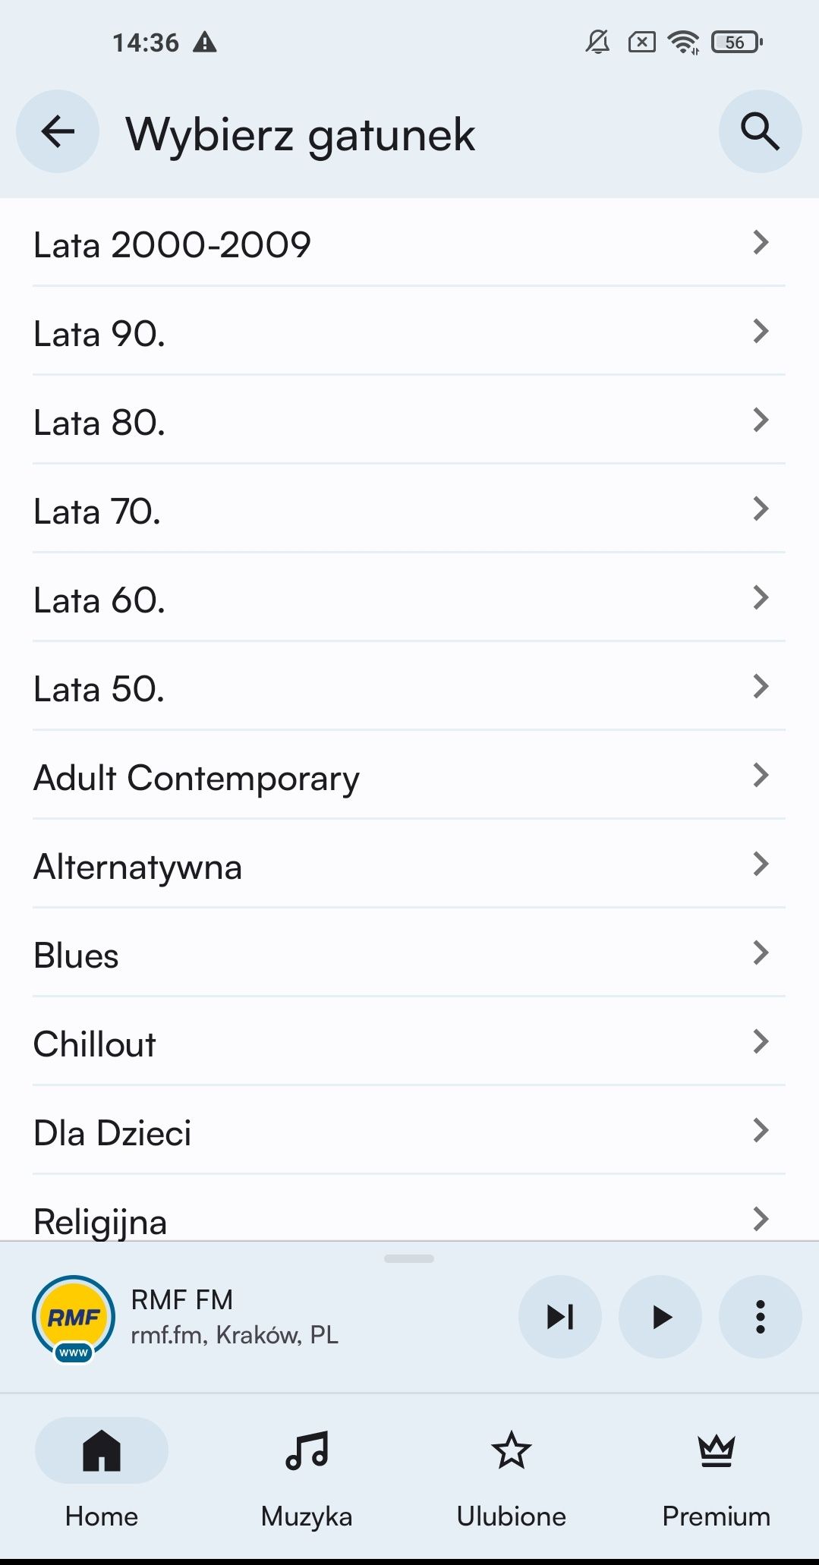The image size is (819, 1565).
Task: Select the Lata 90. genre
Action: tap(409, 332)
